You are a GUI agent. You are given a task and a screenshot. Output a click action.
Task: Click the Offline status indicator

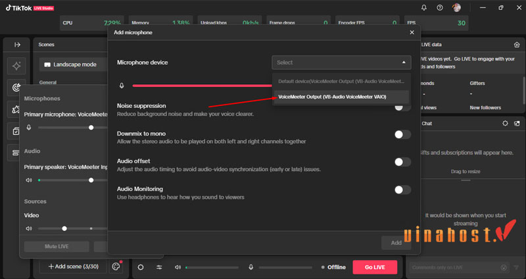[x=333, y=267]
